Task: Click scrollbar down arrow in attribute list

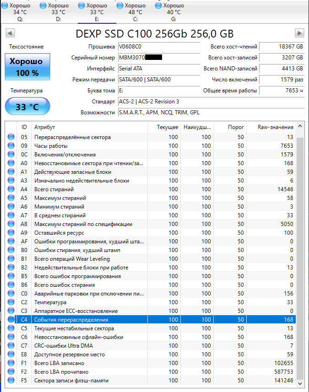Action: point(300,383)
